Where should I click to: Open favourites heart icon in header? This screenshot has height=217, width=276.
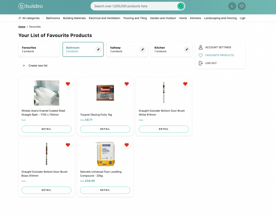coord(241,6)
